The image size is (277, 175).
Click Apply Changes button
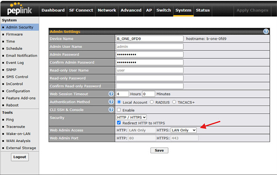252,10
